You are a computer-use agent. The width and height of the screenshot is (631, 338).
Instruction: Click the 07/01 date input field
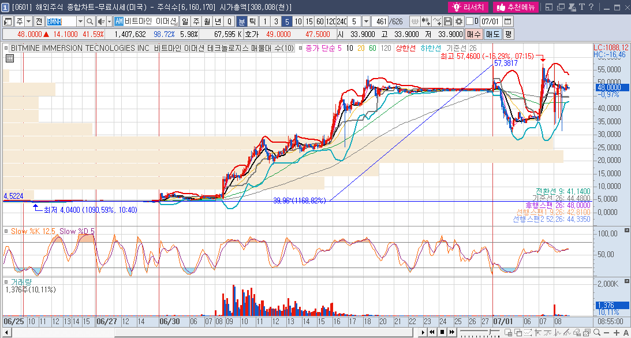[x=491, y=21]
